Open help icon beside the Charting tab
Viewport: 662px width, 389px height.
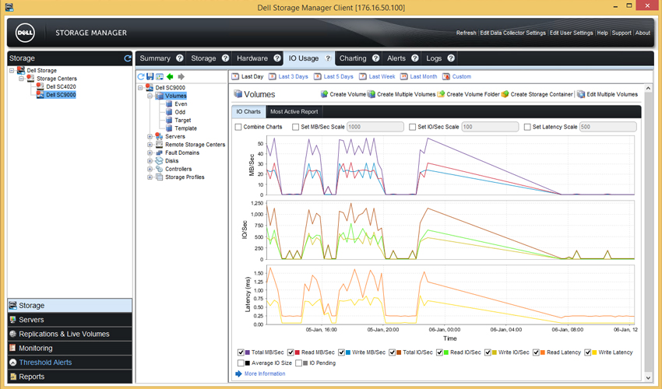coord(375,58)
